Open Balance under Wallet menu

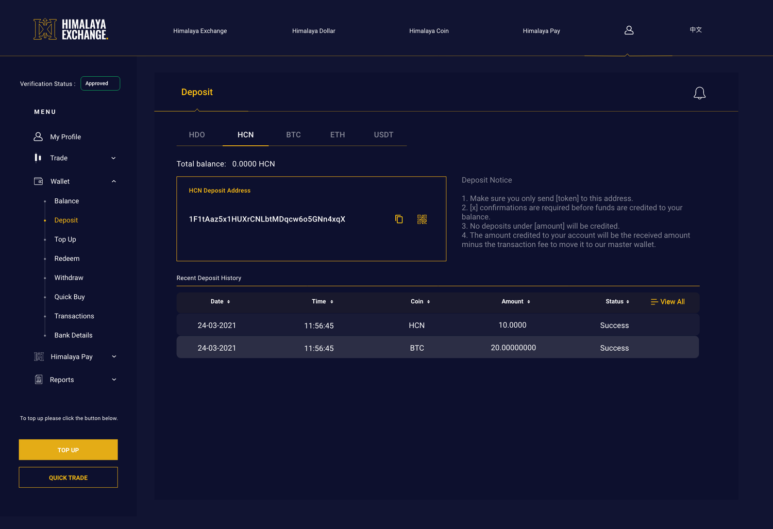66,201
